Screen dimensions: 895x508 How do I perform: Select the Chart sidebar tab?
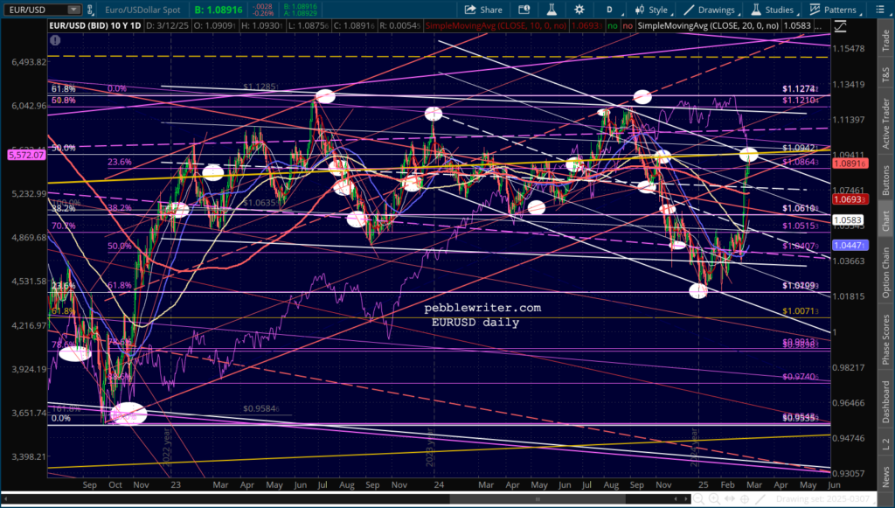[x=886, y=220]
